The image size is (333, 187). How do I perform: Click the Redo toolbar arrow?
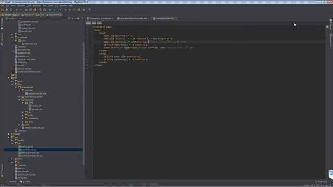coord(21,10)
